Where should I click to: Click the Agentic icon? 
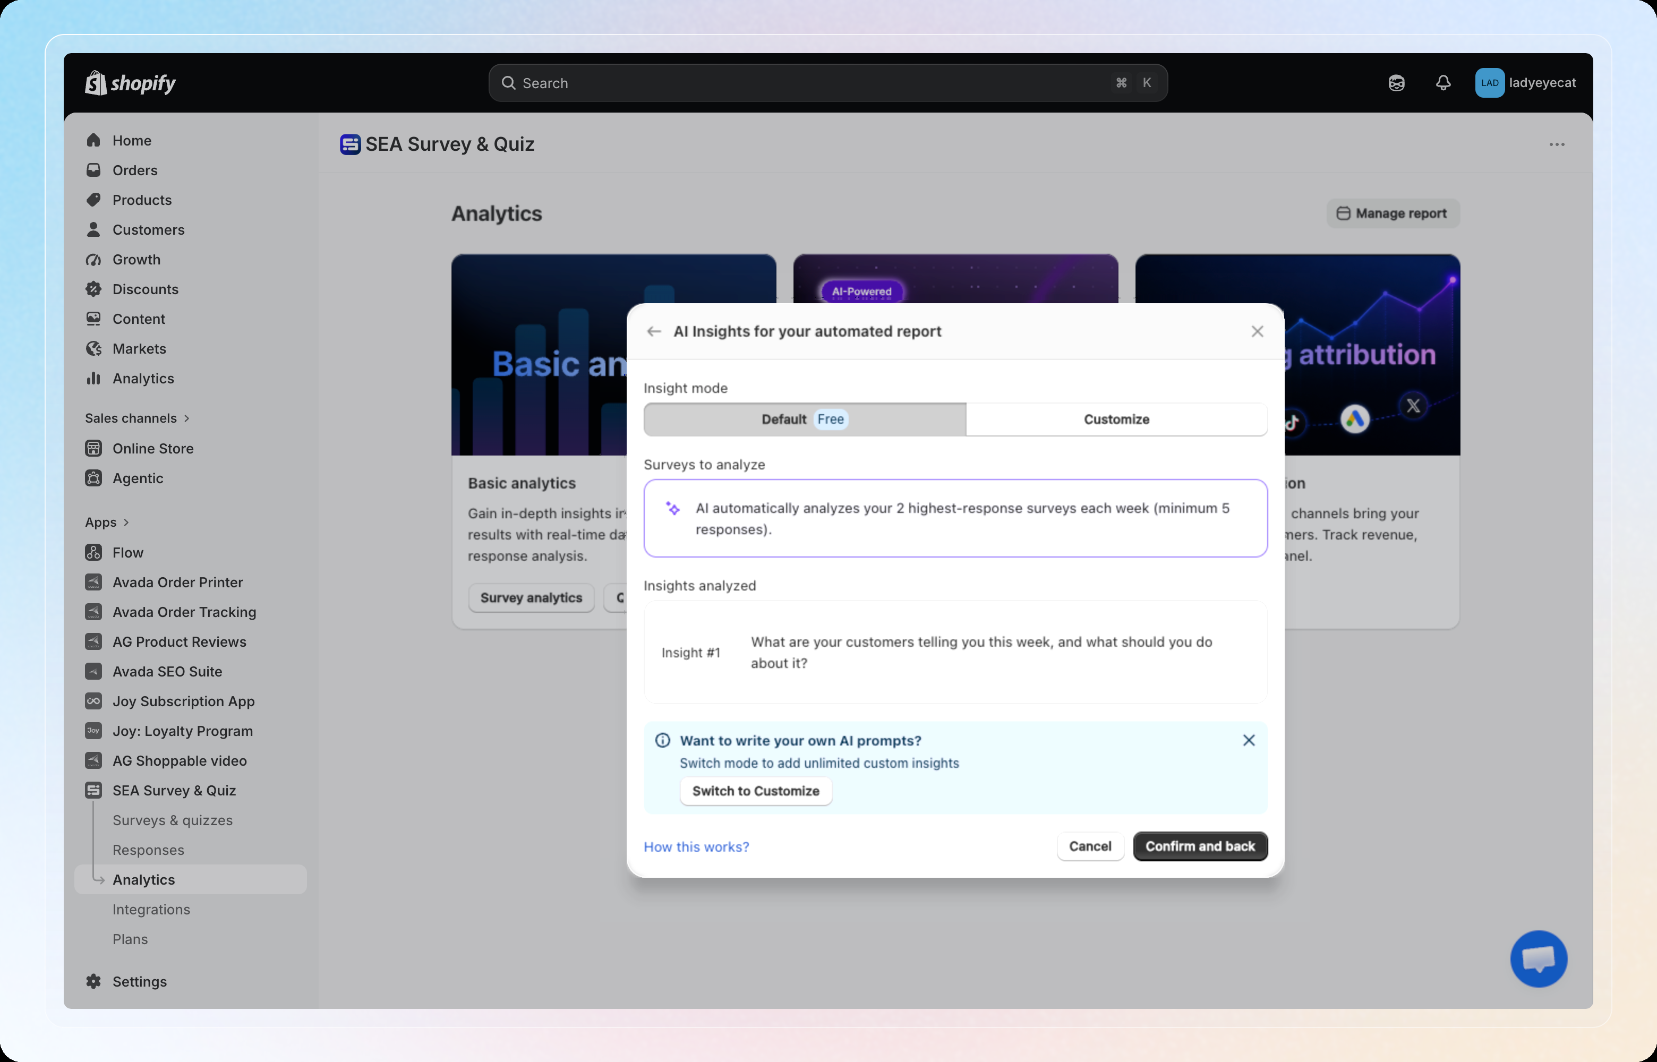pos(94,478)
